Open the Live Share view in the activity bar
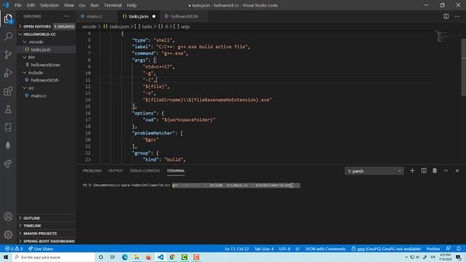The height and width of the screenshot is (262, 466). [x=8, y=164]
